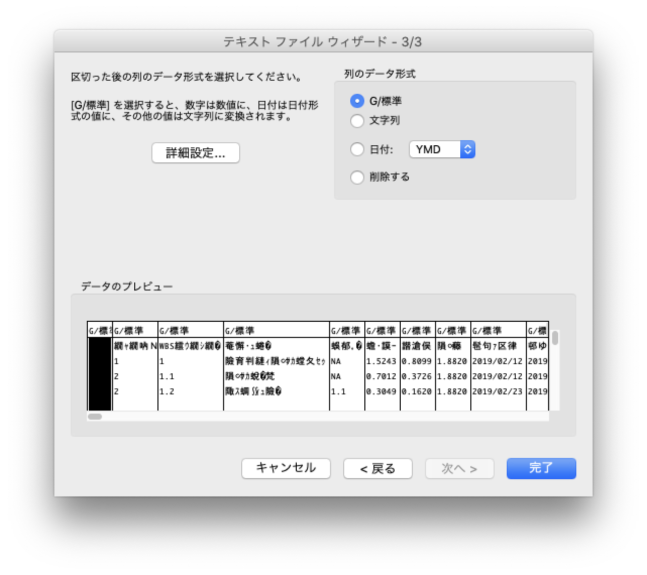Click G/標準 header above value 1.5243
Image resolution: width=647 pixels, height=575 pixels.
click(383, 331)
